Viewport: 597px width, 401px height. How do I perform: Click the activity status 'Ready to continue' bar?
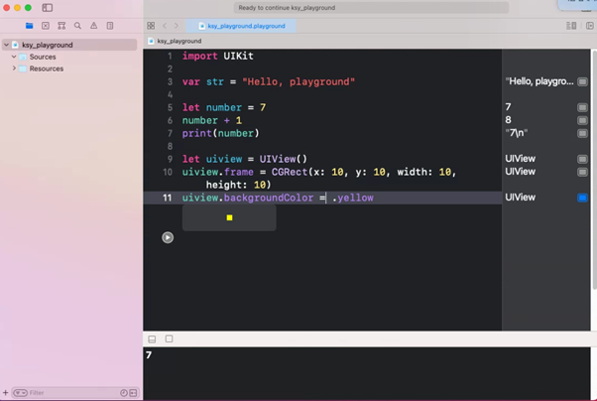coord(371,8)
